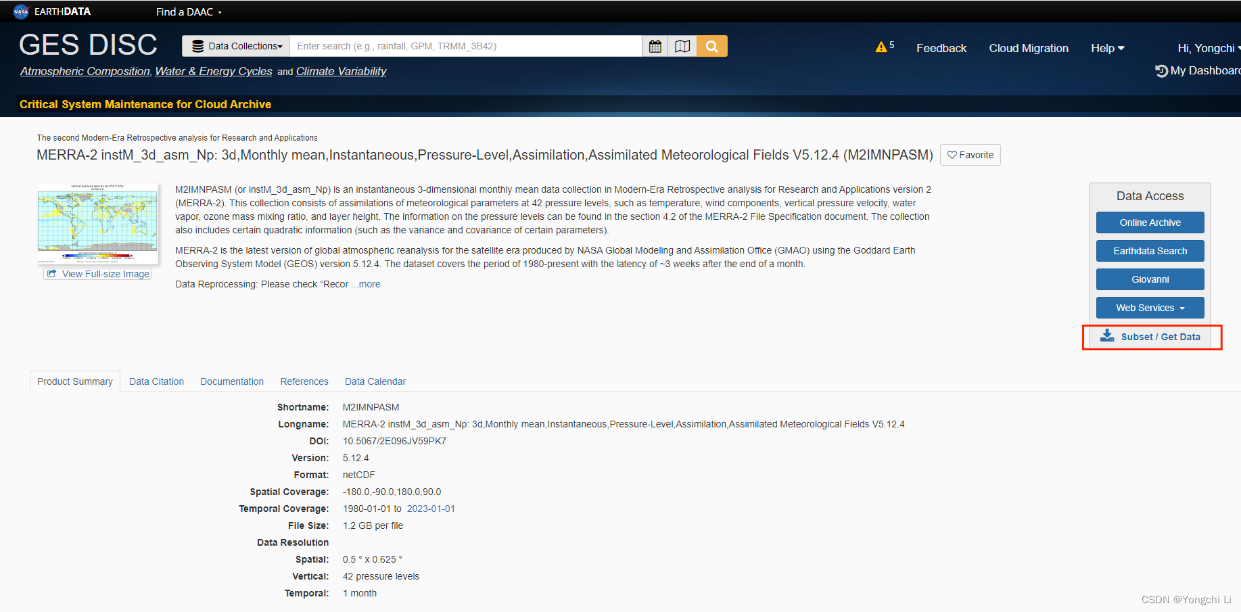Open the Climate Variability link
Viewport: 1241px width, 612px height.
(x=341, y=71)
